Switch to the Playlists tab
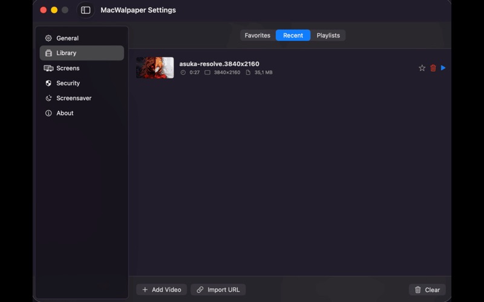 pos(328,36)
